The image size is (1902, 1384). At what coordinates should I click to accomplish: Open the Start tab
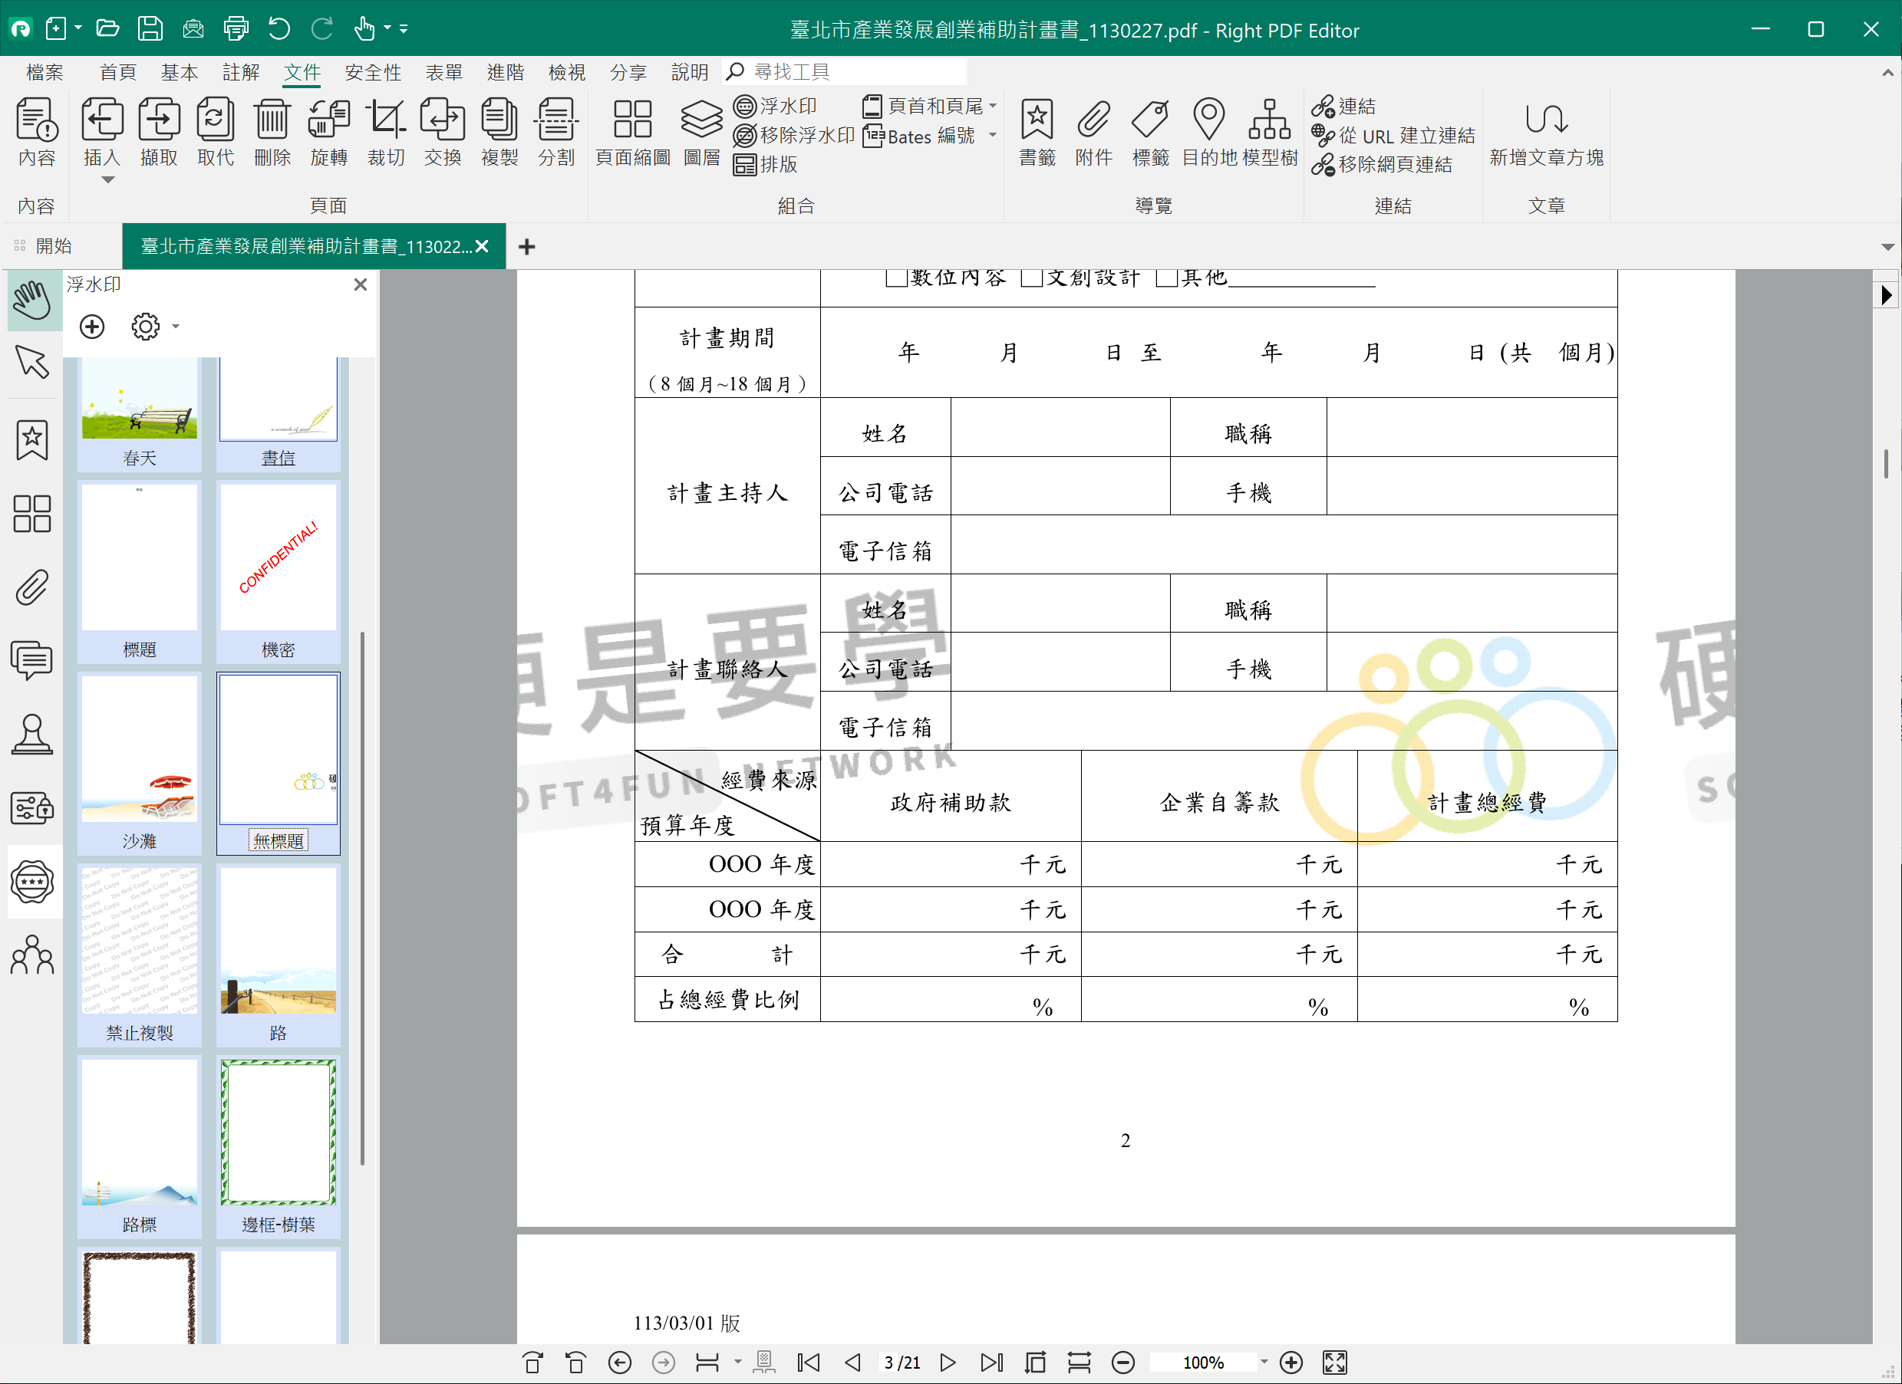[x=54, y=245]
